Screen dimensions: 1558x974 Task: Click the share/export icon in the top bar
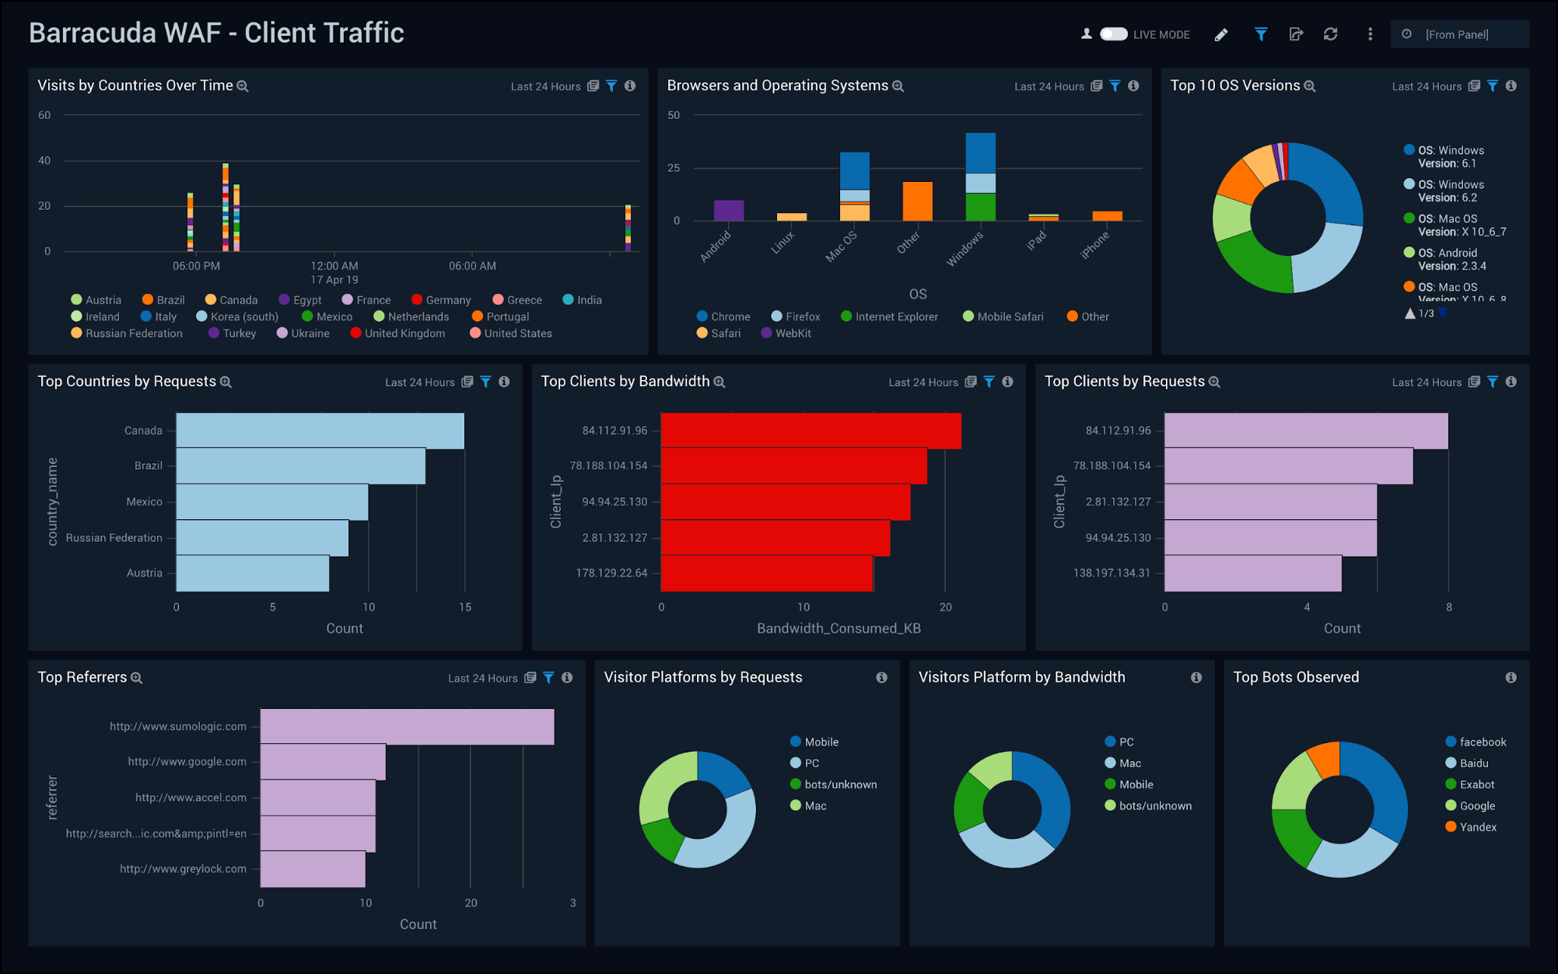1296,34
